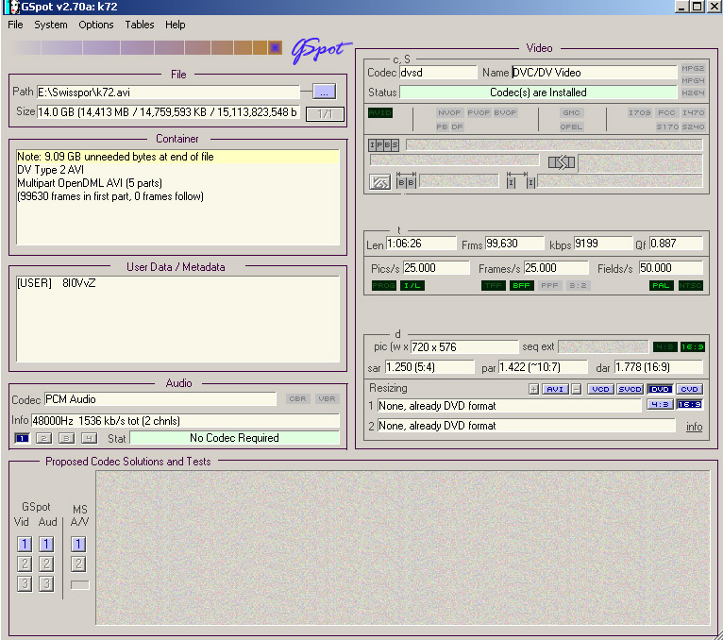Select the 4:3 resizing aspect button
The width and height of the screenshot is (723, 640).
click(x=660, y=404)
